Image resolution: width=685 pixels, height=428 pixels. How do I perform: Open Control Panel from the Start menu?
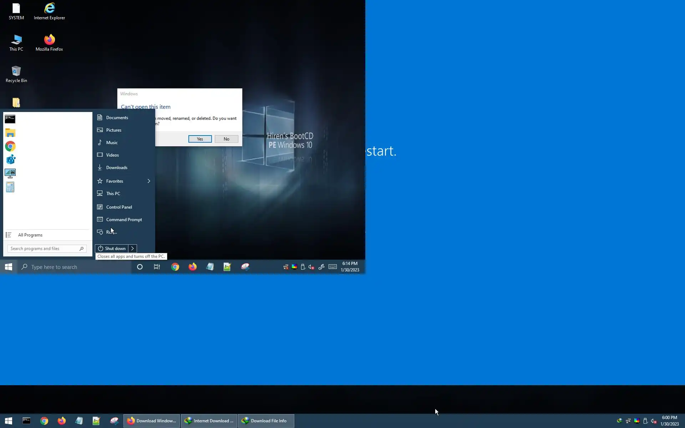tap(119, 207)
